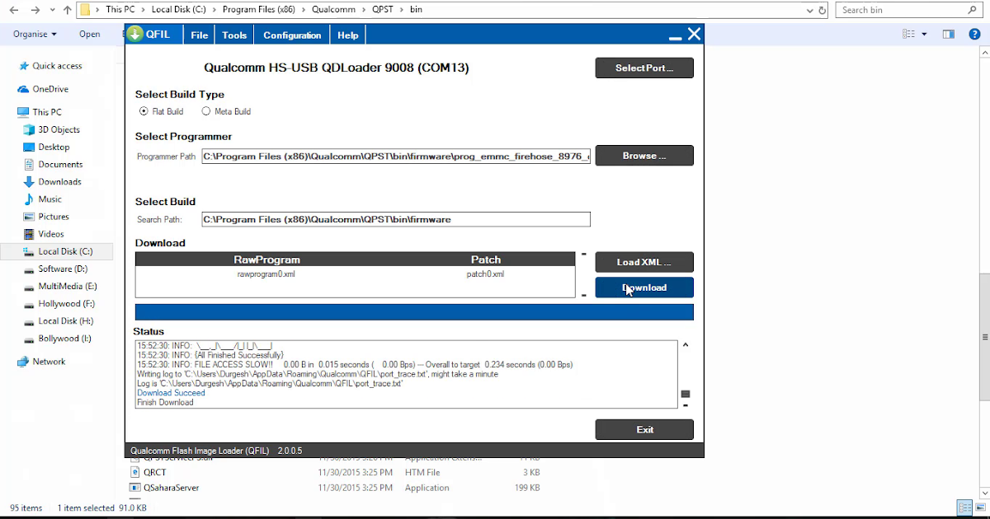Select the patch0.xml entry

[x=485, y=274]
